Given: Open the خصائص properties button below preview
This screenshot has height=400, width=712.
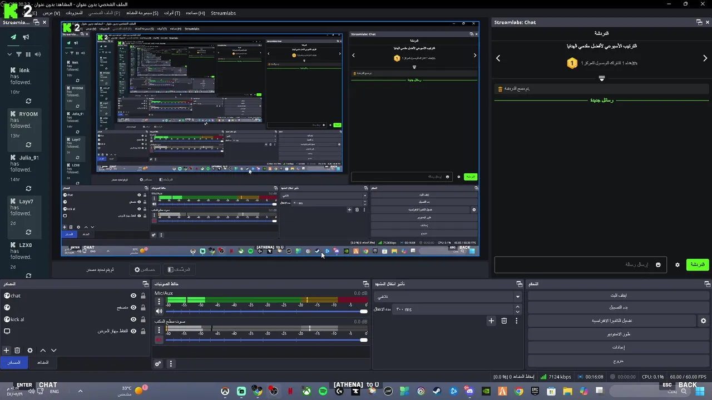Looking at the screenshot, I should coord(145,269).
